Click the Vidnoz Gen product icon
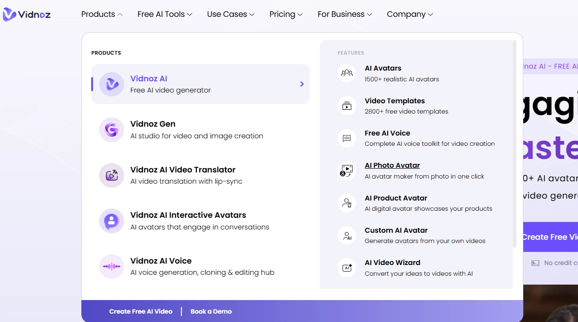The width and height of the screenshot is (578, 322). point(111,129)
